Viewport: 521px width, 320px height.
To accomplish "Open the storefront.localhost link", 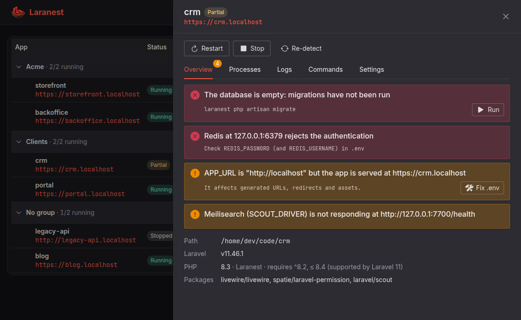I will pyautogui.click(x=87, y=95).
